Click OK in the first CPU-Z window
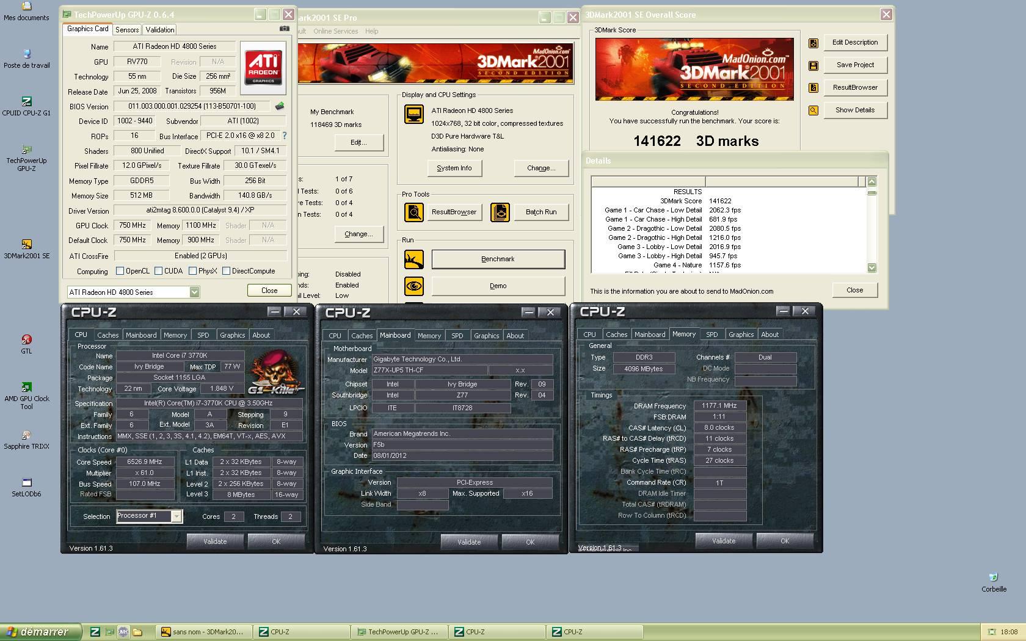This screenshot has height=641, width=1026. coord(276,541)
